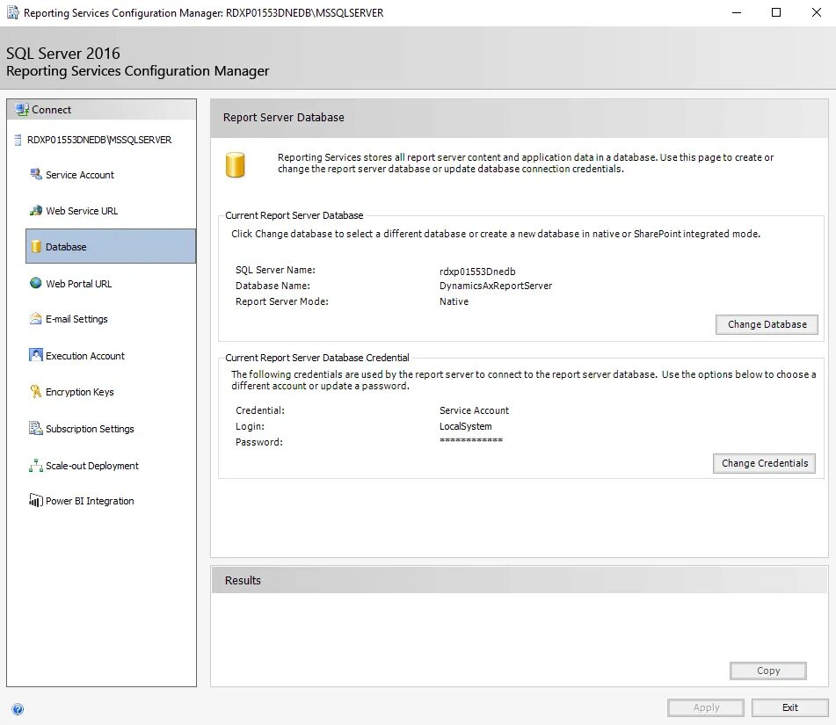Click SQL Server Name value rdxp01553Dnedb
The height and width of the screenshot is (725, 836).
pyautogui.click(x=477, y=272)
